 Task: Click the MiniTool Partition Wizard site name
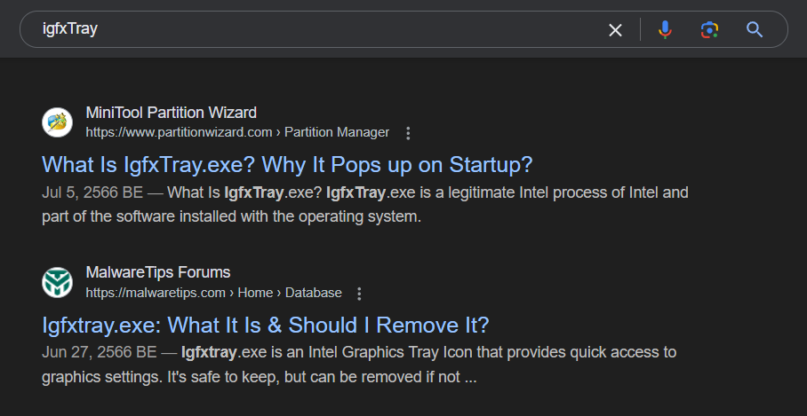[x=171, y=113]
